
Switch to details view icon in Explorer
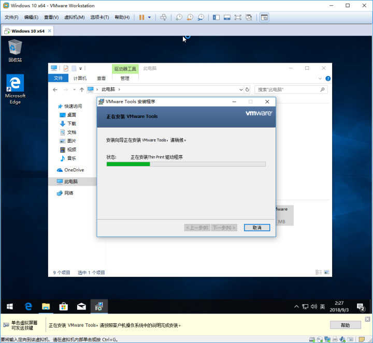coord(318,272)
